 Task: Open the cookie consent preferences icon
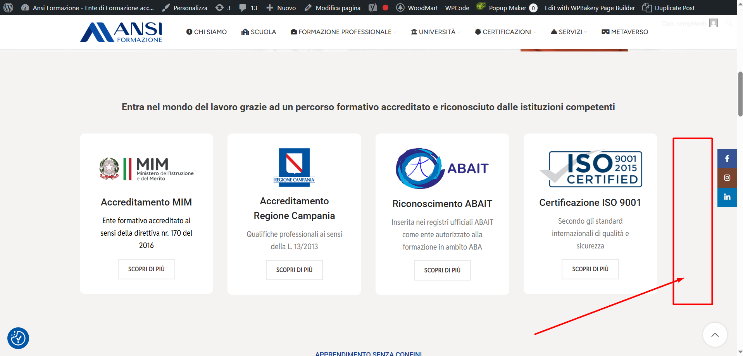pyautogui.click(x=18, y=338)
